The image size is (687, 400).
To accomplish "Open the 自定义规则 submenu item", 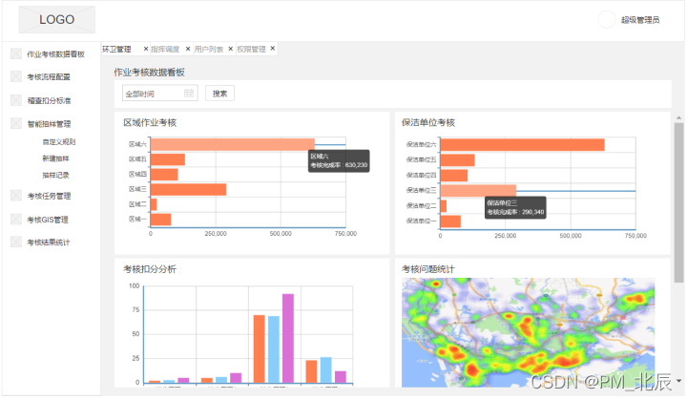I will coord(59,141).
